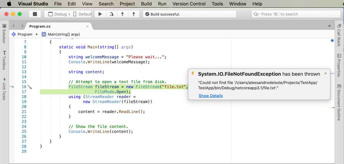
Task: Click the Build successful status area
Action: 189,14
